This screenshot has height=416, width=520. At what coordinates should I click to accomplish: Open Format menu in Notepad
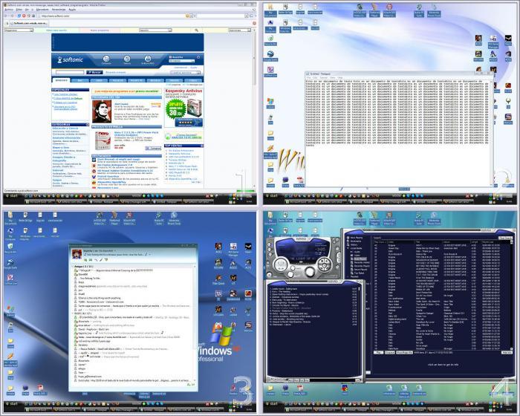point(323,77)
